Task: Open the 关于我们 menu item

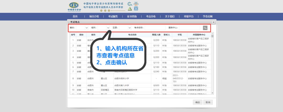Action: (x=170, y=16)
